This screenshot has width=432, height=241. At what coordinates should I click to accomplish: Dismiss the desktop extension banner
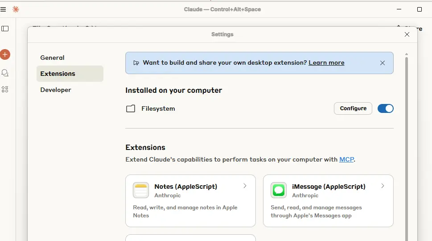coord(383,63)
